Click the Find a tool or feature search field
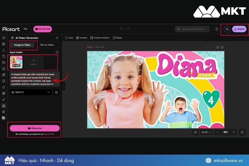Viewport: 249px width, 166px height. pyautogui.click(x=192, y=29)
